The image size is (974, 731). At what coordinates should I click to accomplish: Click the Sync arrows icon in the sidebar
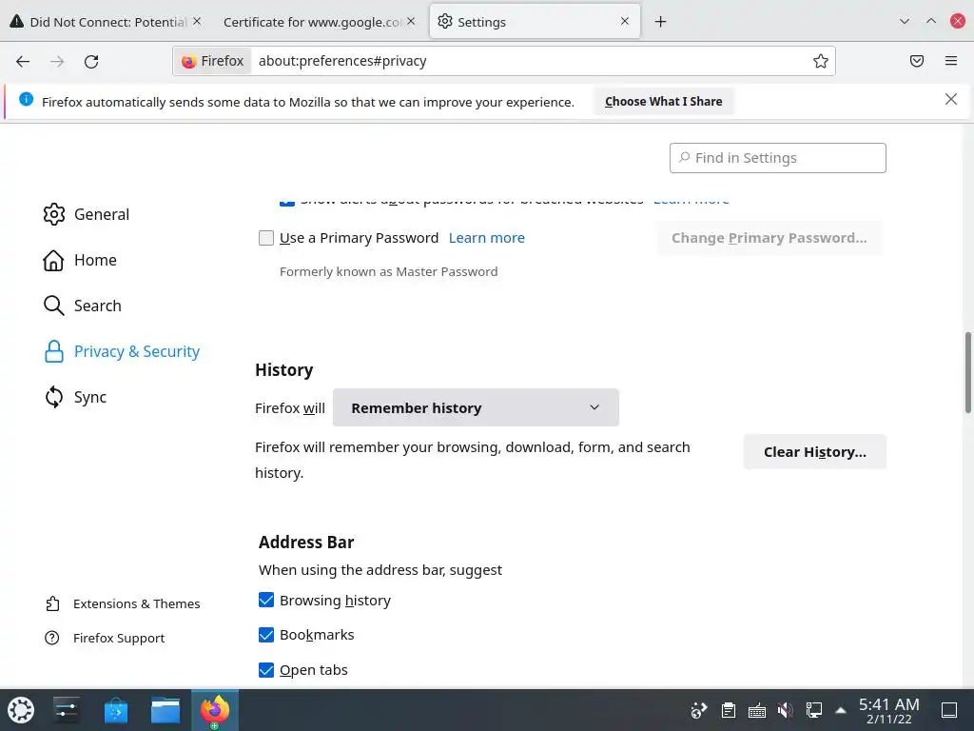pyautogui.click(x=54, y=397)
